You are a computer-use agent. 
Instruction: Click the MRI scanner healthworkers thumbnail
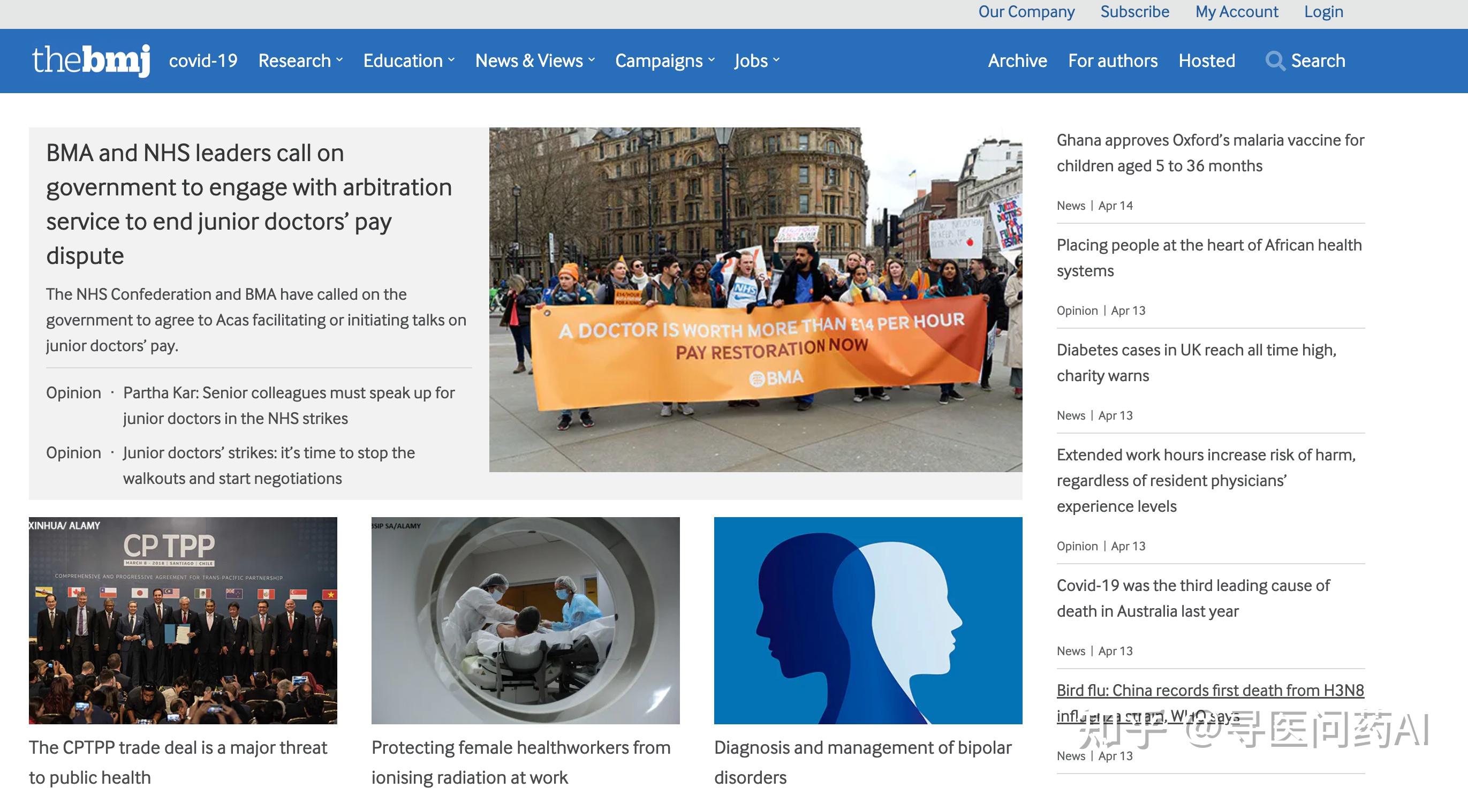coord(525,620)
